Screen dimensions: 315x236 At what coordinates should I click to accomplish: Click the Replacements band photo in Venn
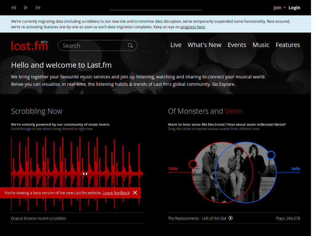(234, 173)
